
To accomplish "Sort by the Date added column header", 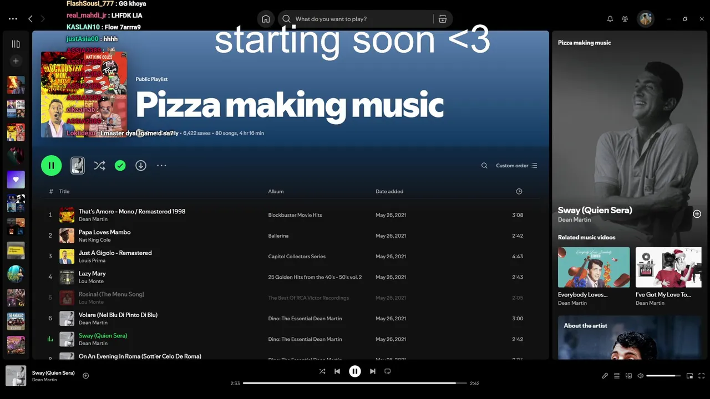I will coord(389,191).
